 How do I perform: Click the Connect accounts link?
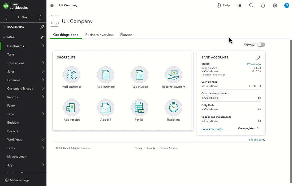212,129
